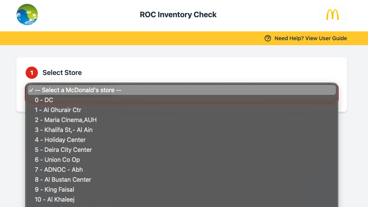
Task: Choose '3 - Khalifa St,- Al Ain'
Action: pyautogui.click(x=182, y=130)
